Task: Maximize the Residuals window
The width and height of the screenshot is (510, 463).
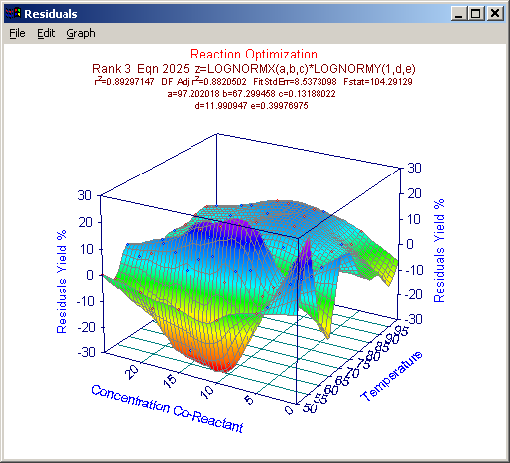Action: 476,14
